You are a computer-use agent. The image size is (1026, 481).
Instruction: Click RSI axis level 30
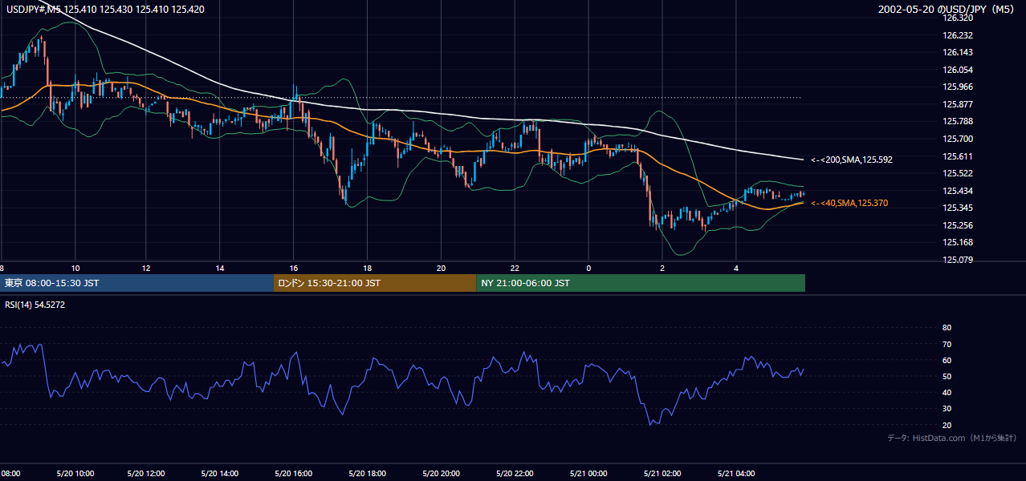point(947,409)
